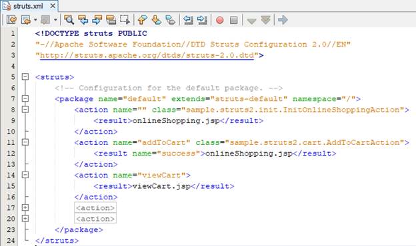Click the "<!DOCTYPE struts PUBLIC" text
This screenshot has width=416, height=246.
pos(91,34)
